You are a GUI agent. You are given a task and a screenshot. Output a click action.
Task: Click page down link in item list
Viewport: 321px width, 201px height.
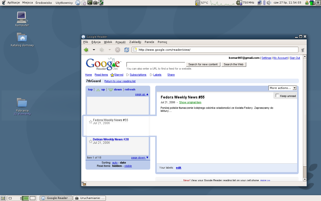[140, 158]
